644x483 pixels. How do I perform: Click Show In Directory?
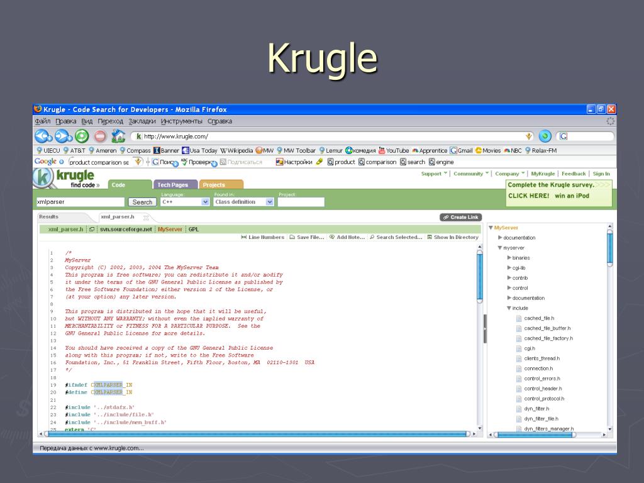(453, 237)
